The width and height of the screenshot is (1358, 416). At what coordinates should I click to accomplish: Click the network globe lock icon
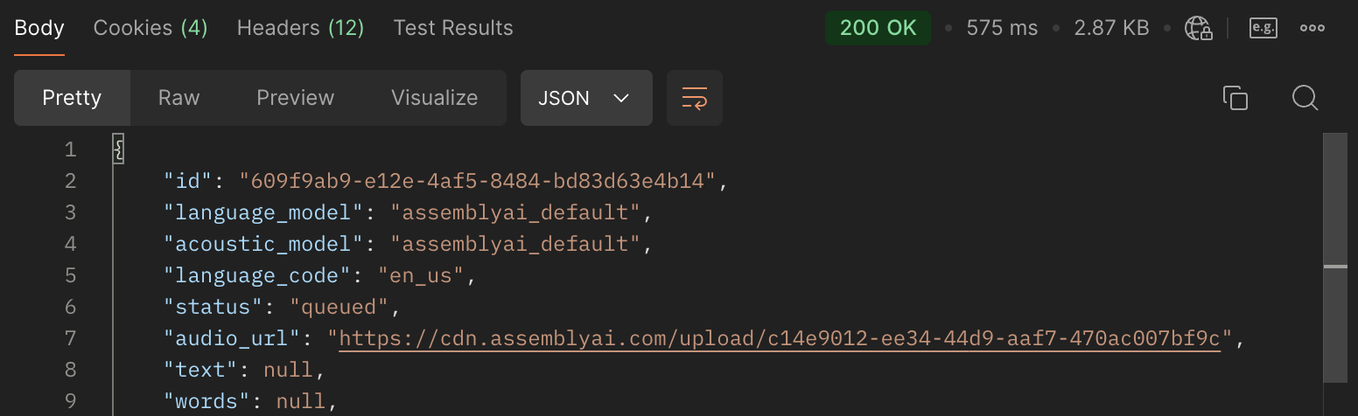(1198, 28)
